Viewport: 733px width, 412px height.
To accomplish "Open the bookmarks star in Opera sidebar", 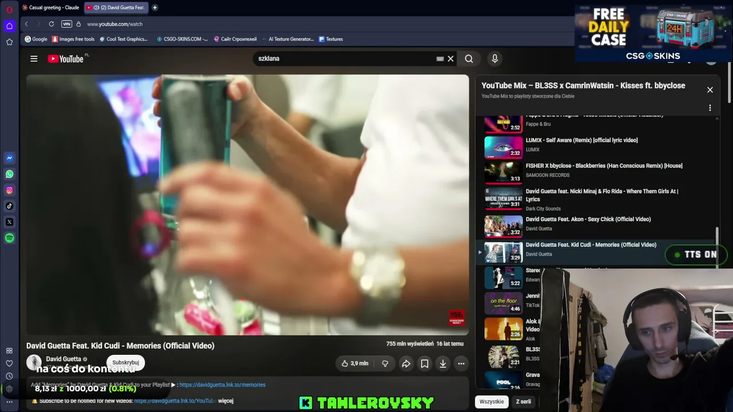I will (x=9, y=42).
